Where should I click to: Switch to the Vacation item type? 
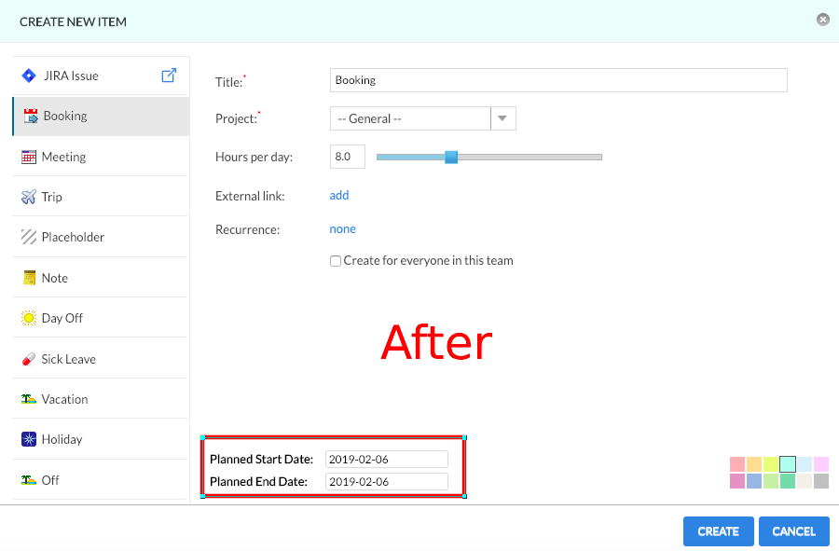(64, 399)
